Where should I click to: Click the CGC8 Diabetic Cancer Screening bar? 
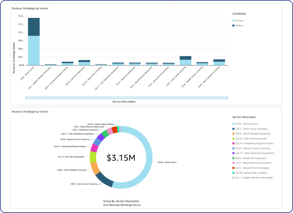(x=202, y=64)
